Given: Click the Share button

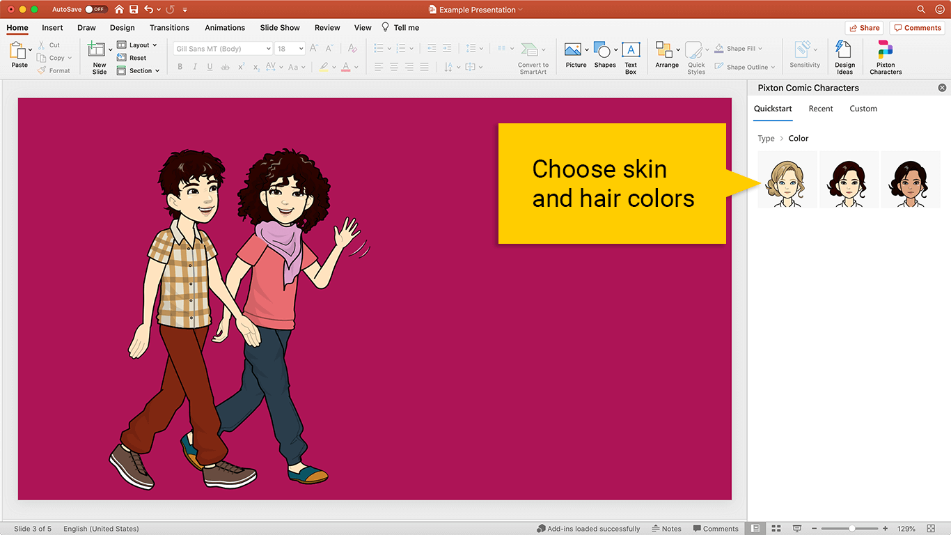Looking at the screenshot, I should [x=864, y=28].
